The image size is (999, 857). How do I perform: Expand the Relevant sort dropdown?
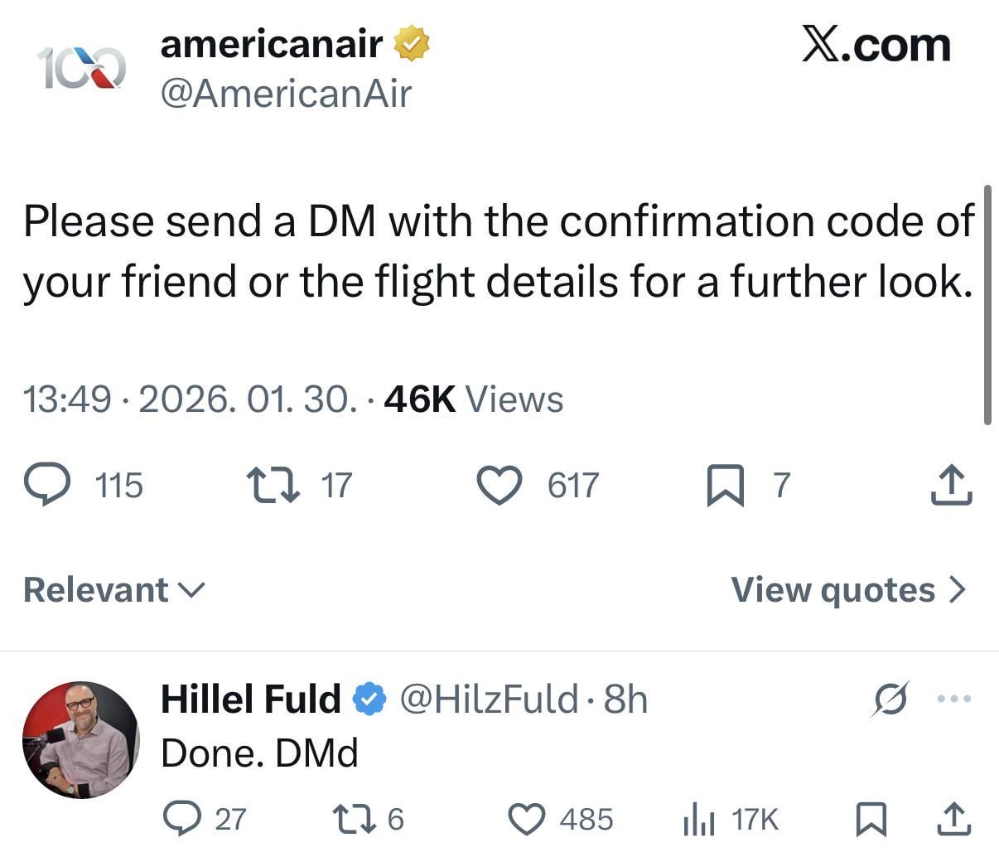(114, 590)
